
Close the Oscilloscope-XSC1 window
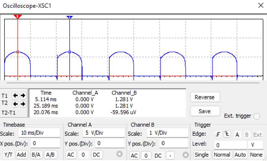click(261, 6)
